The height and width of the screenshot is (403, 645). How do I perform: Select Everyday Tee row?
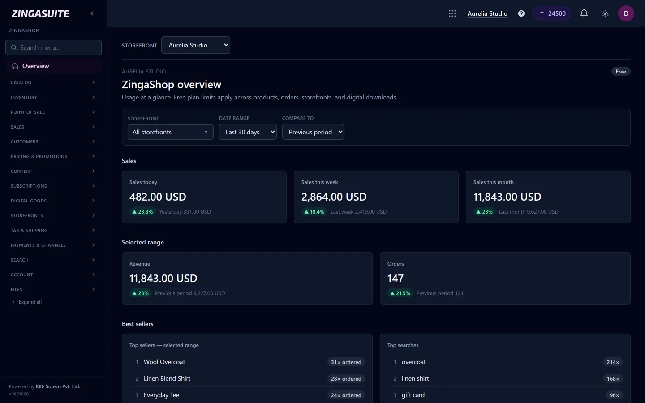247,395
